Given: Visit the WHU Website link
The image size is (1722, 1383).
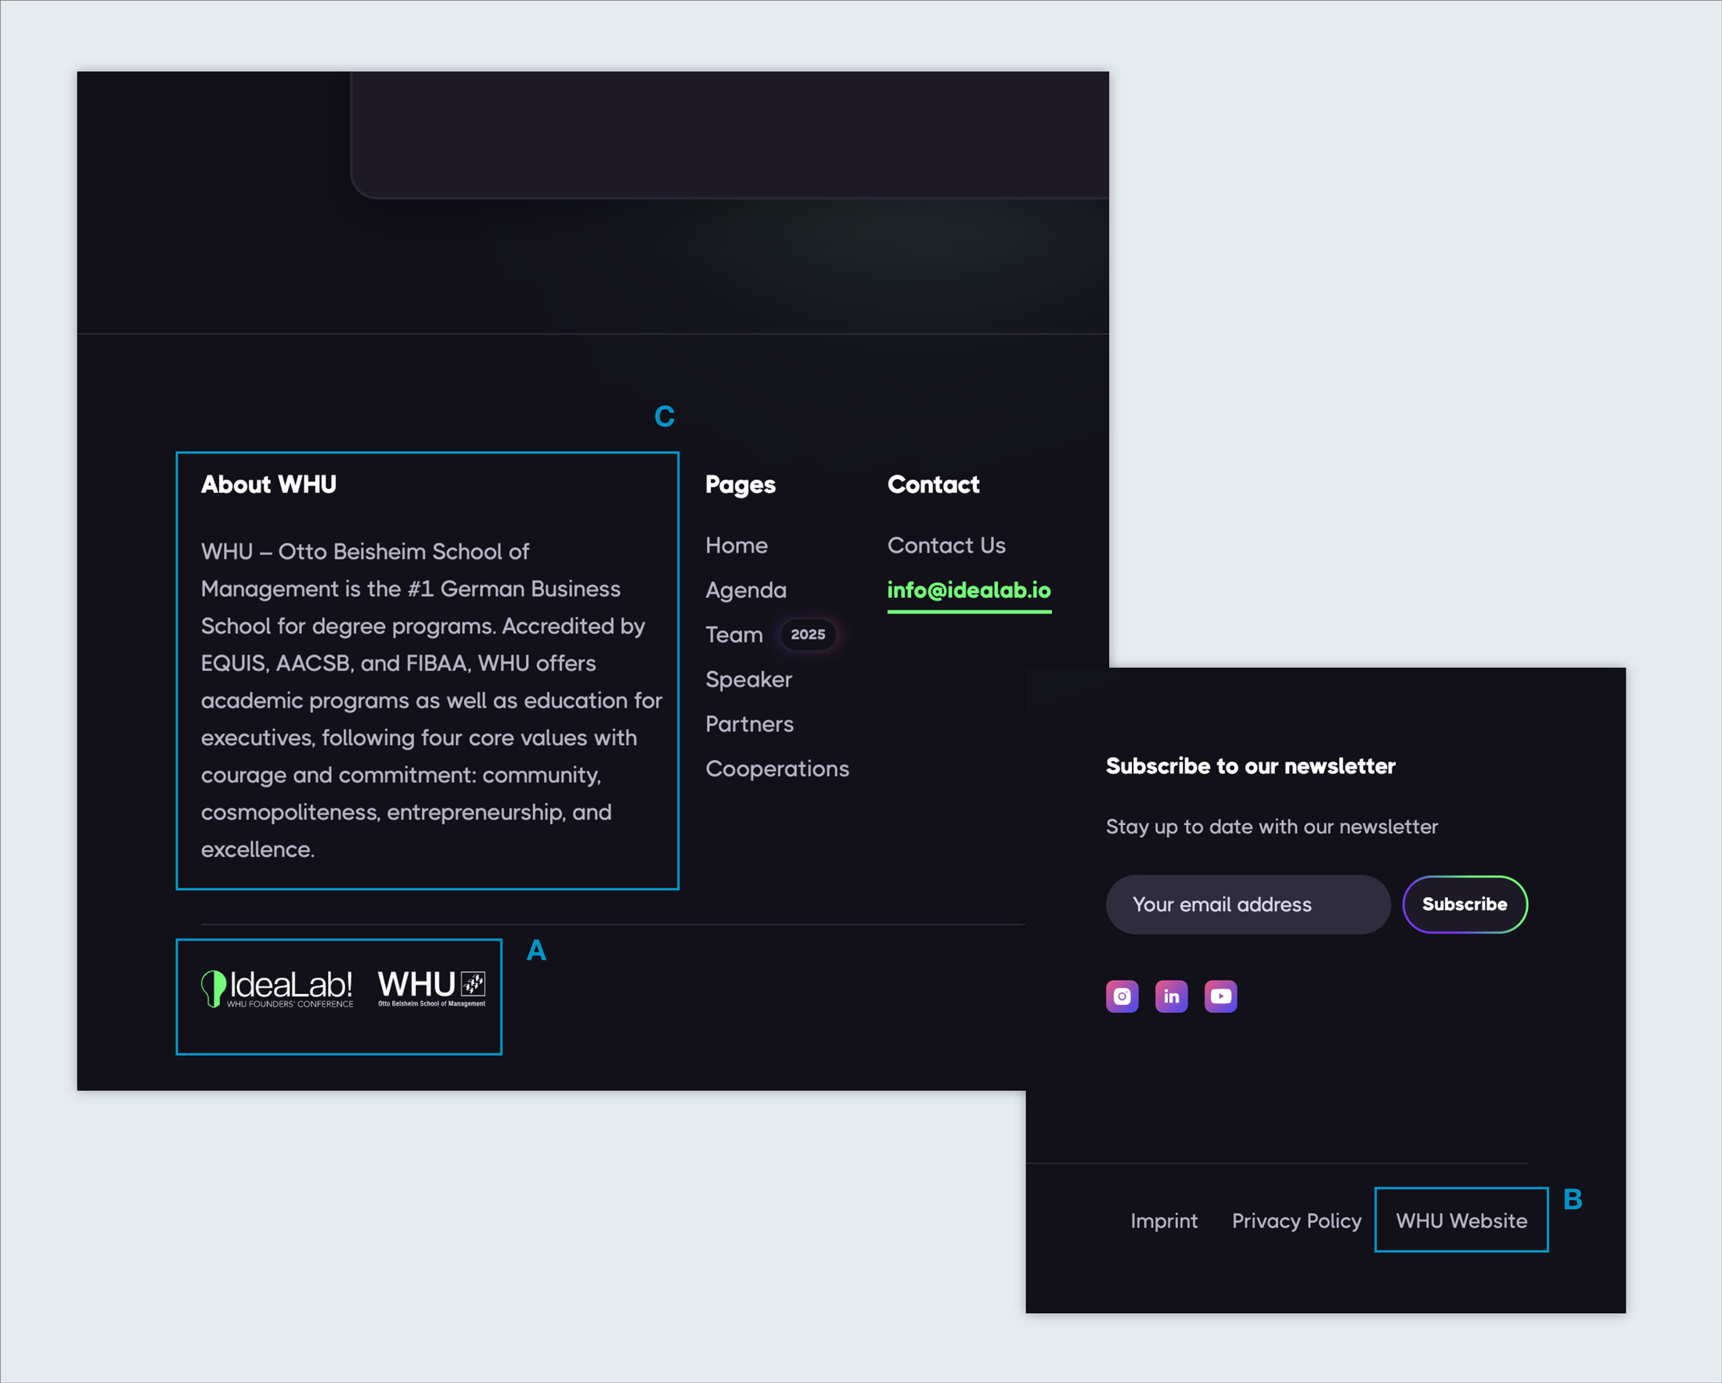Looking at the screenshot, I should coord(1461,1220).
